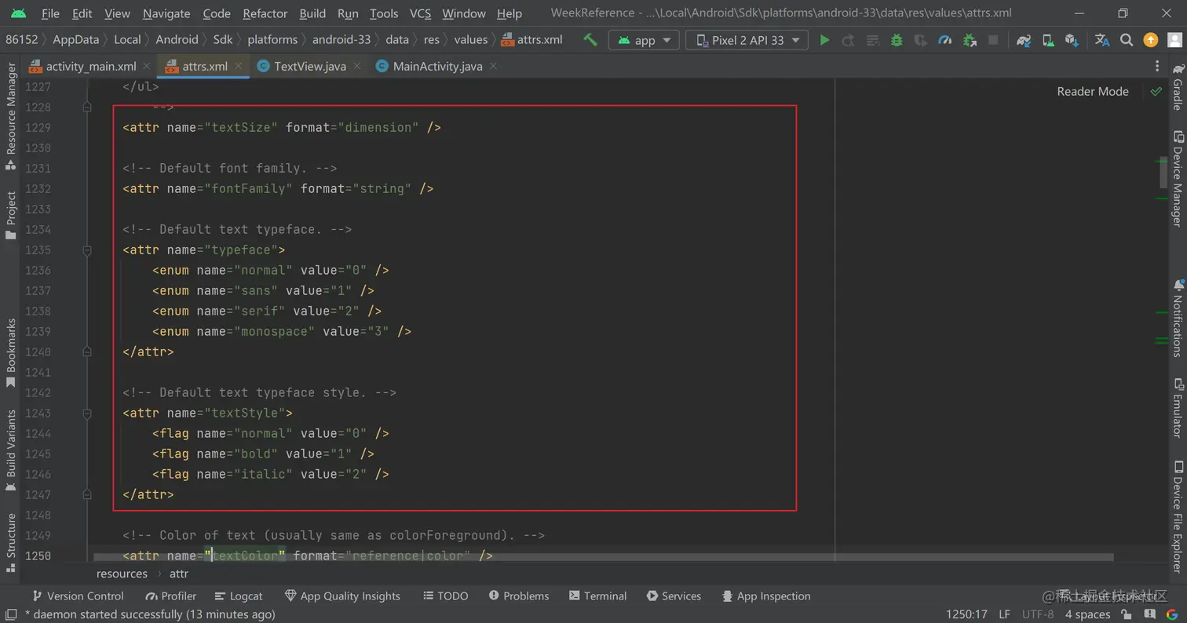
Task: Open the Terminal tool window
Action: (597, 596)
